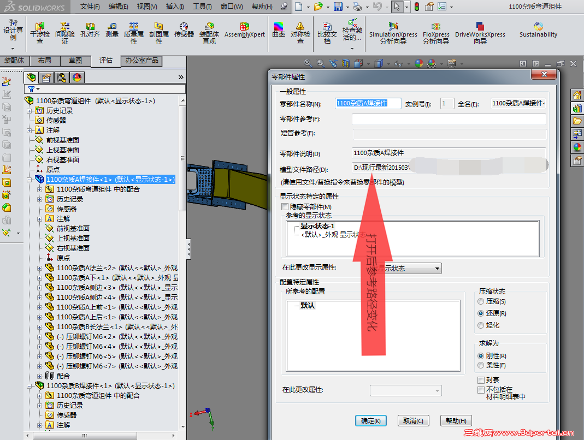
Task: Select 显示状态-1 in display states list
Action: (x=317, y=225)
